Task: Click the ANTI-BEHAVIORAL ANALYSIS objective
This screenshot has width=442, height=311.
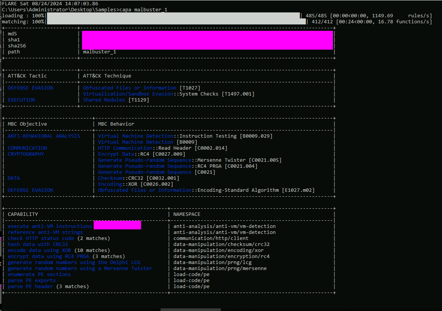Action: pyautogui.click(x=44, y=136)
